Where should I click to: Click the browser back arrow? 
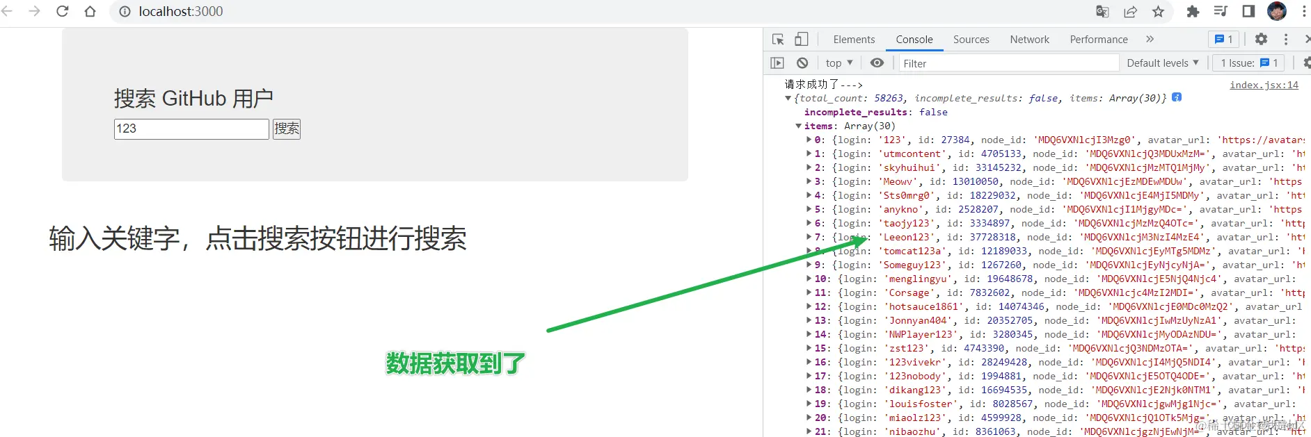(8, 11)
